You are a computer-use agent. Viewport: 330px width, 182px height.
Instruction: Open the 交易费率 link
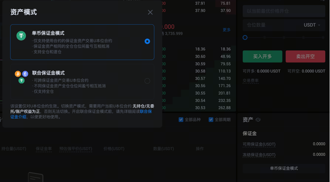251,81
